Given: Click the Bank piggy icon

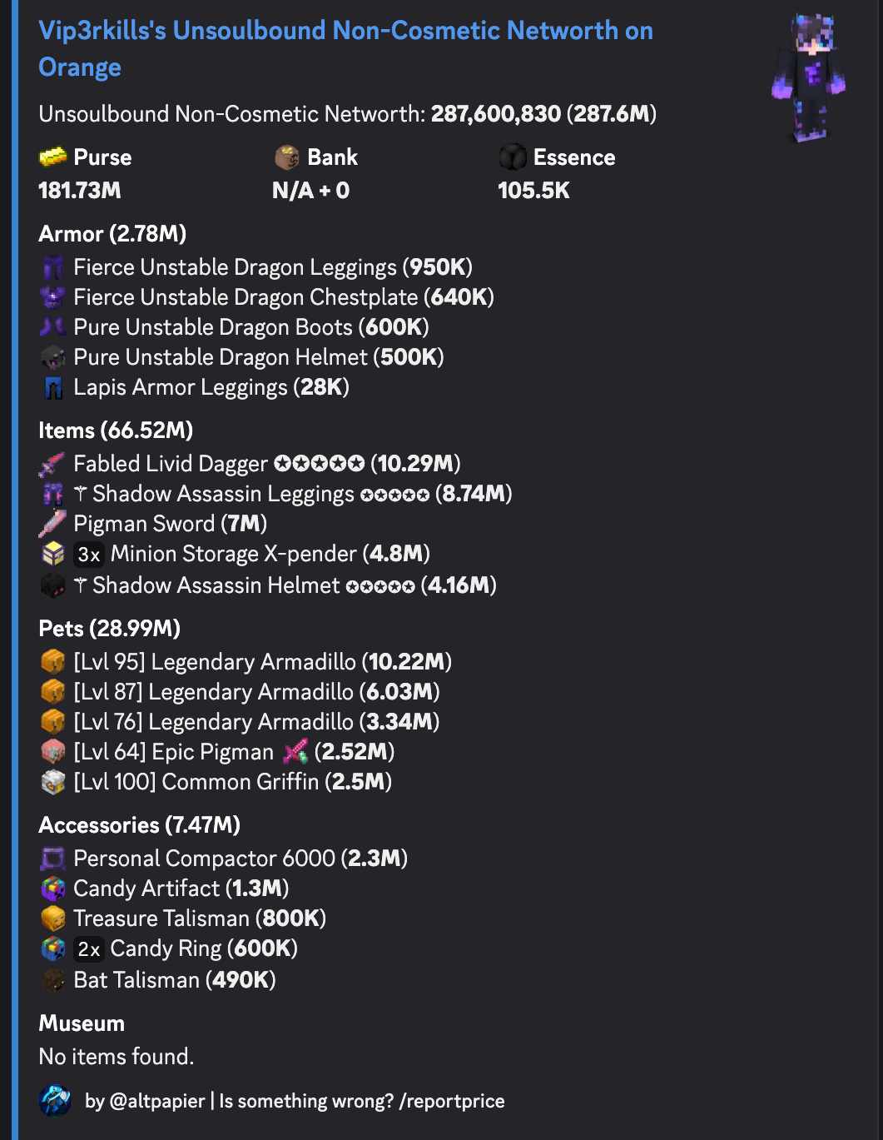Looking at the screenshot, I should [287, 157].
